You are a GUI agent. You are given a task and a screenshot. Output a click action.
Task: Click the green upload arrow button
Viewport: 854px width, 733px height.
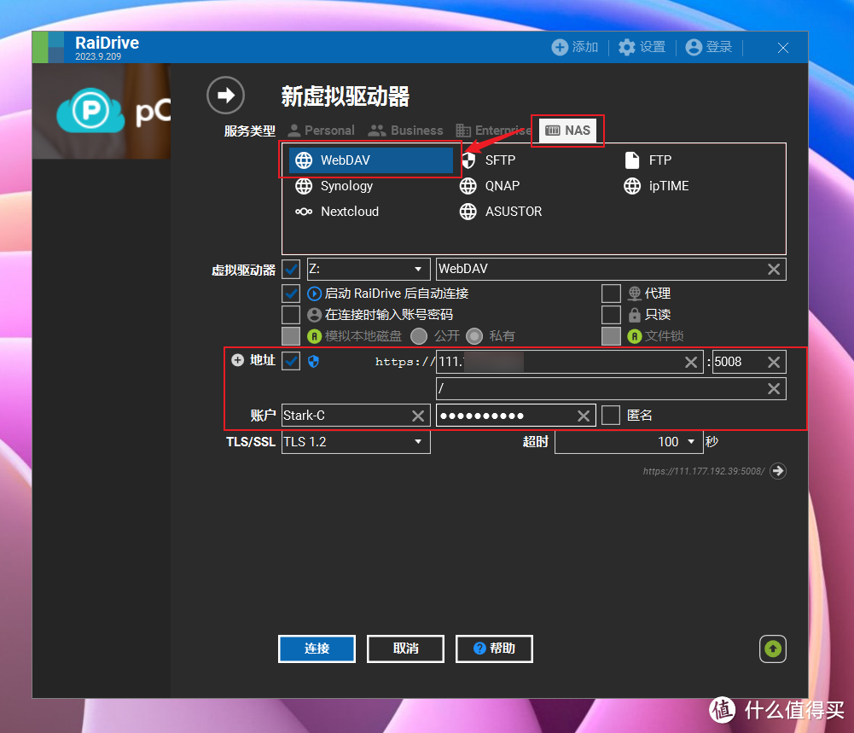click(x=772, y=649)
